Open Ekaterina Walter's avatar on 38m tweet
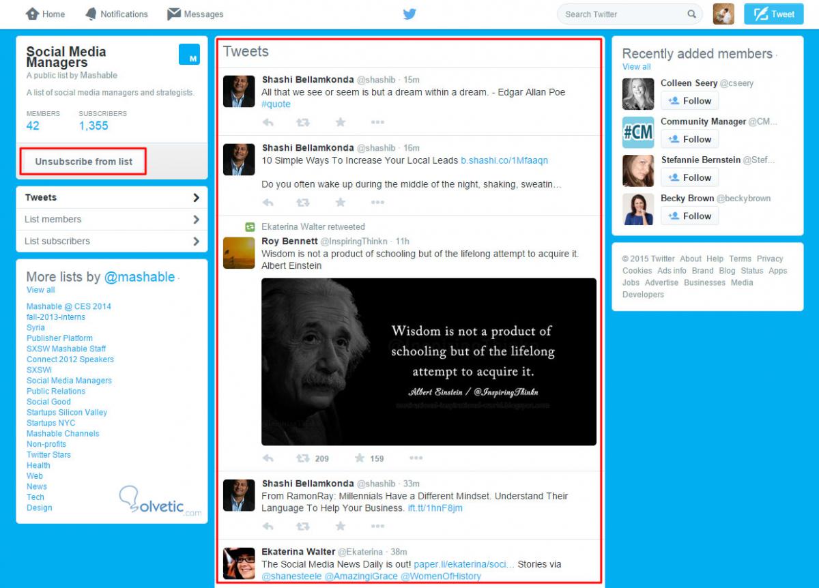Viewport: 819px width, 588px height. pyautogui.click(x=239, y=563)
